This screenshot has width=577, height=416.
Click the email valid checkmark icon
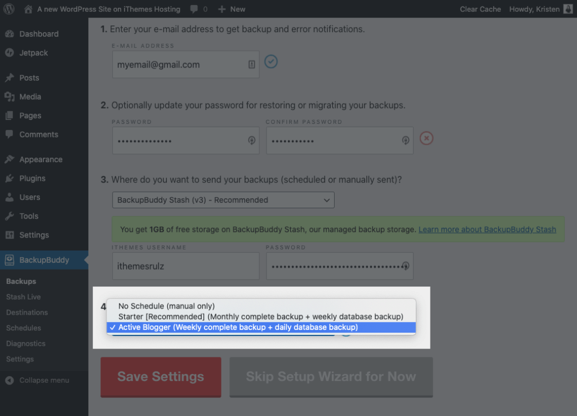(x=271, y=61)
